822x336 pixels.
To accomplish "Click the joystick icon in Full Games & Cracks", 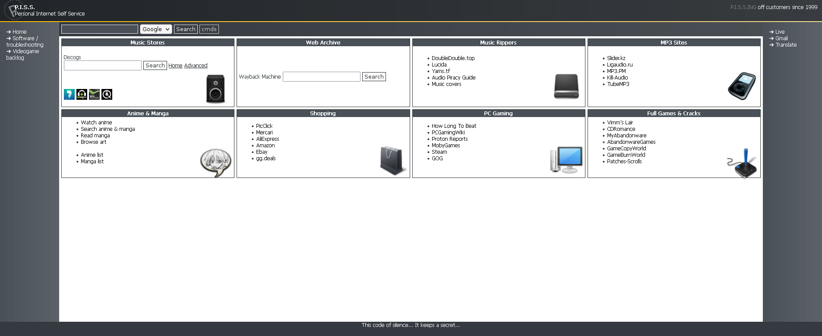I will [x=742, y=163].
